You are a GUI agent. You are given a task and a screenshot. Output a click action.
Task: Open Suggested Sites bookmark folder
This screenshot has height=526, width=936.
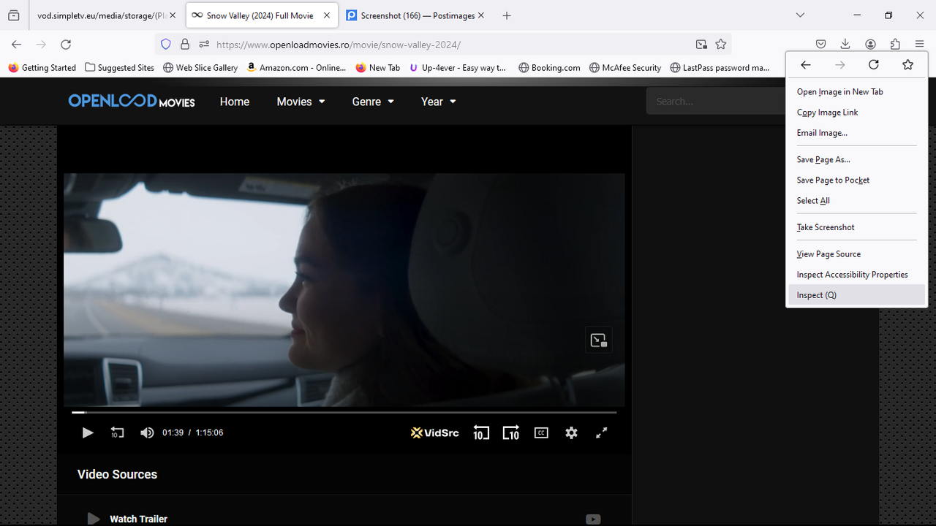pos(120,68)
